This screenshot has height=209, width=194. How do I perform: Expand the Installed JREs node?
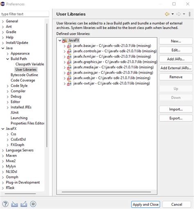pos(8,107)
